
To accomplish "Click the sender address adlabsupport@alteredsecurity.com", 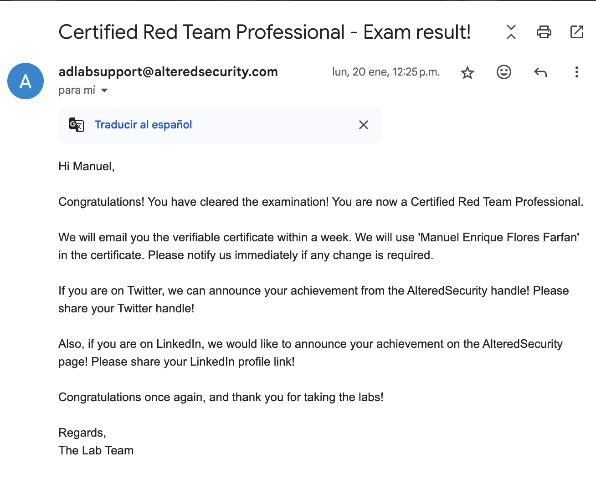I will point(168,71).
